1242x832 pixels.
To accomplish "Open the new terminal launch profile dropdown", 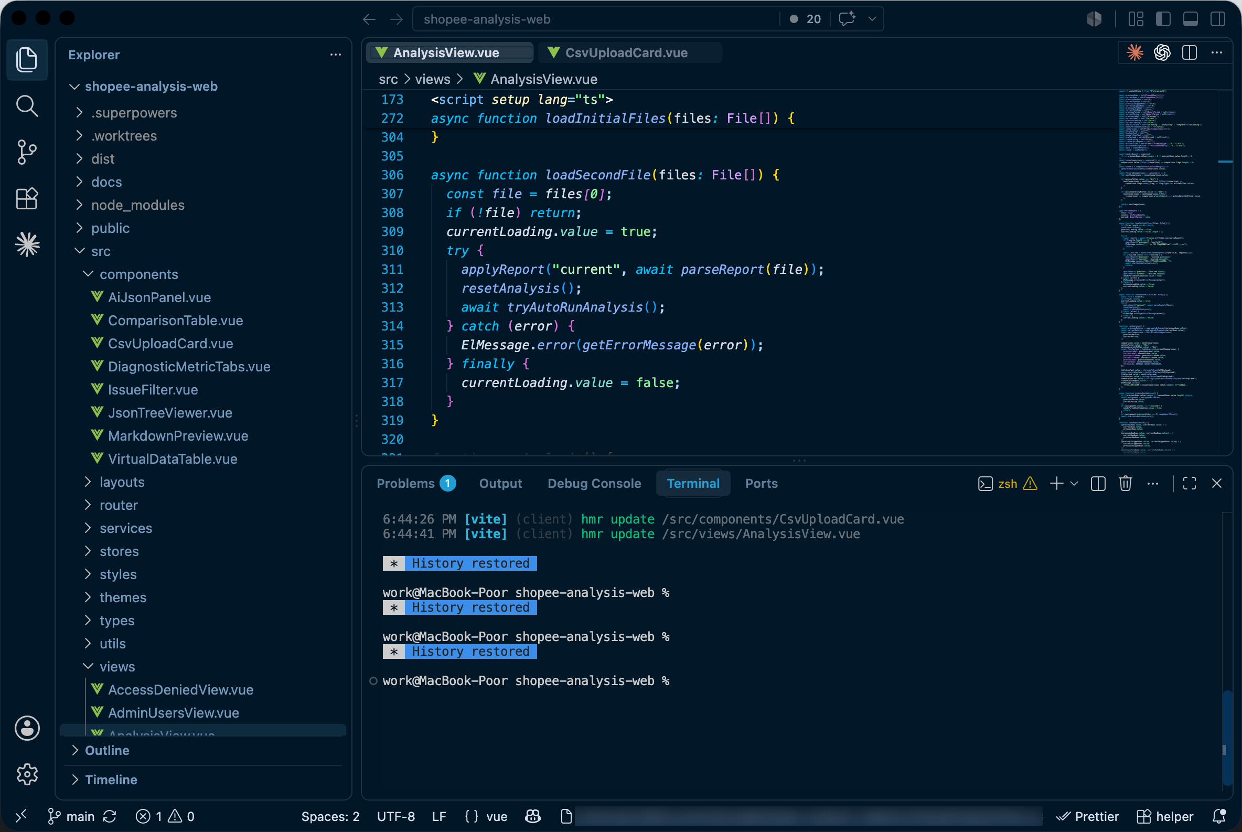I will [x=1074, y=483].
